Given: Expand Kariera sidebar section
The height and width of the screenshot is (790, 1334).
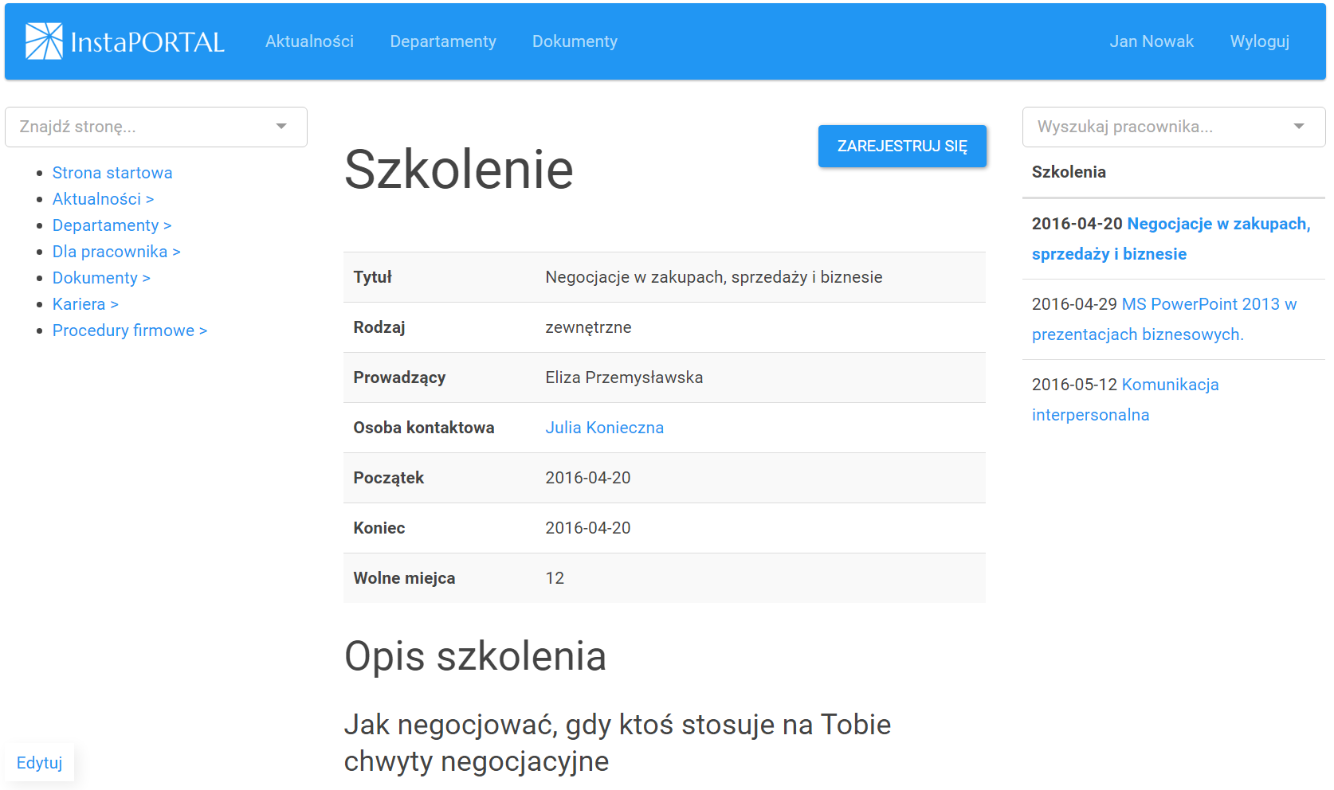Looking at the screenshot, I should coord(85,304).
